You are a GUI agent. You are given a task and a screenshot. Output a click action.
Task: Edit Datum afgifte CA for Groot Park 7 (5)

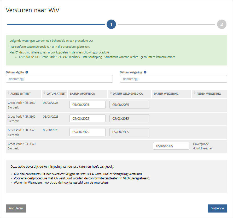pos(87,118)
